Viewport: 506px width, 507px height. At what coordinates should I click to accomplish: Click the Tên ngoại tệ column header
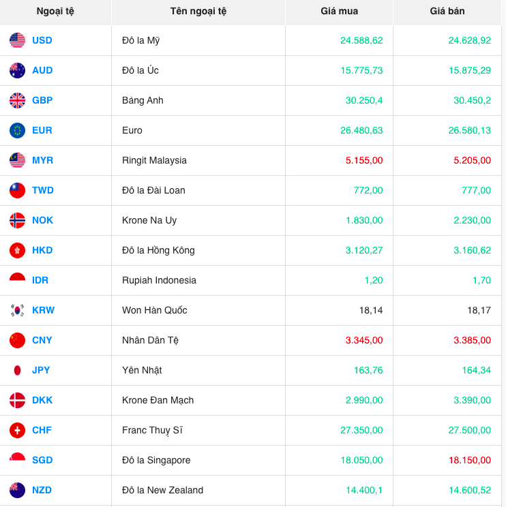click(198, 11)
